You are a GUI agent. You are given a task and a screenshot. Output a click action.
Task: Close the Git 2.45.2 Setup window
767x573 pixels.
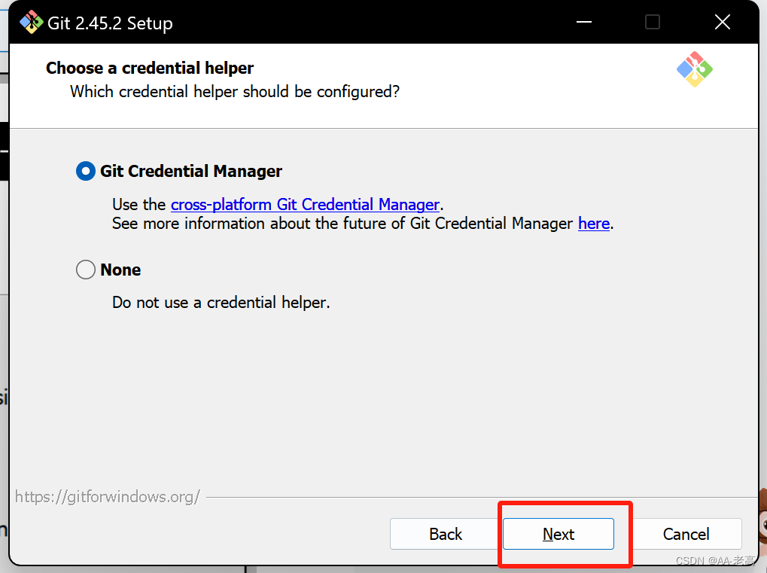click(723, 22)
